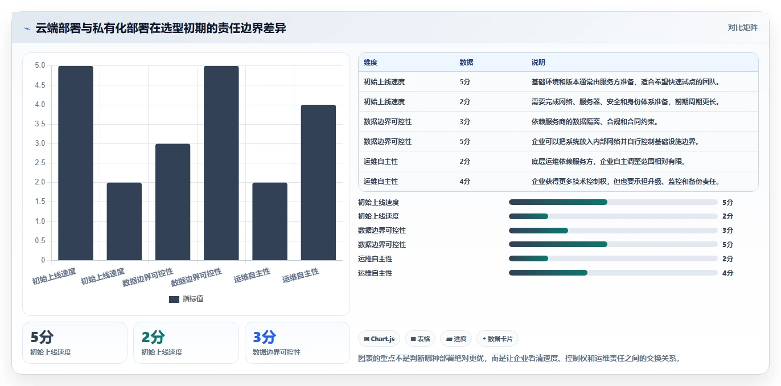Click the 初始上线速度 progress bar showing 2分
This screenshot has height=386, width=781.
[613, 216]
